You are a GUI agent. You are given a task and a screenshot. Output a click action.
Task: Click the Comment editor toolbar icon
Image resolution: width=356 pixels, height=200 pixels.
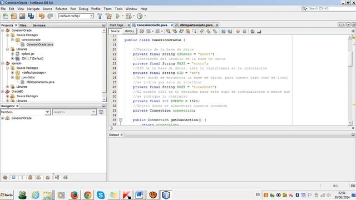coord(253,31)
